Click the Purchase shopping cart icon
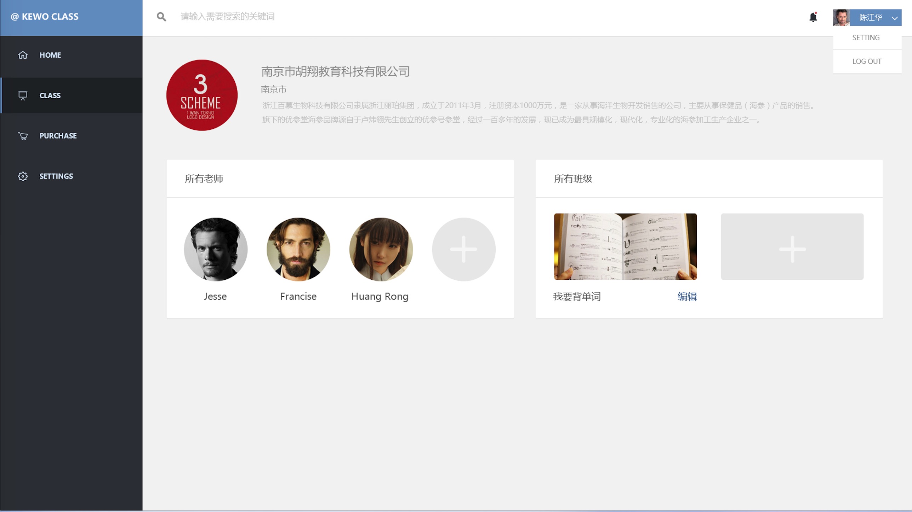The height and width of the screenshot is (512, 912). tap(23, 136)
